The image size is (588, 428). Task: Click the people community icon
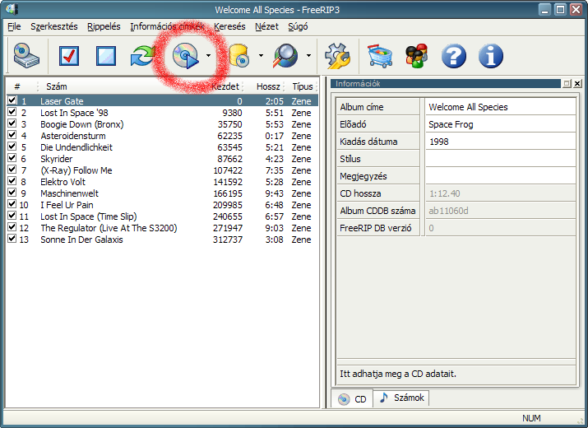coord(417,56)
